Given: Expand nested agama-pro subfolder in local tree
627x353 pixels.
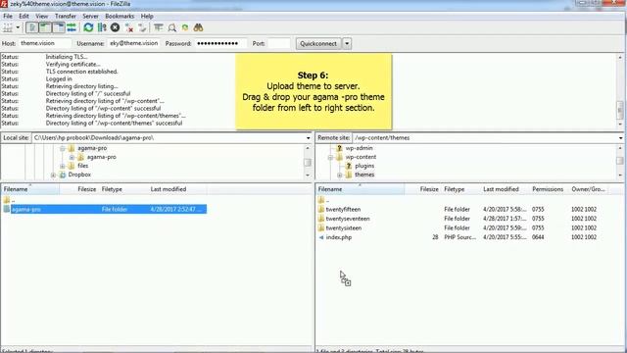Looking at the screenshot, I should point(72,157).
